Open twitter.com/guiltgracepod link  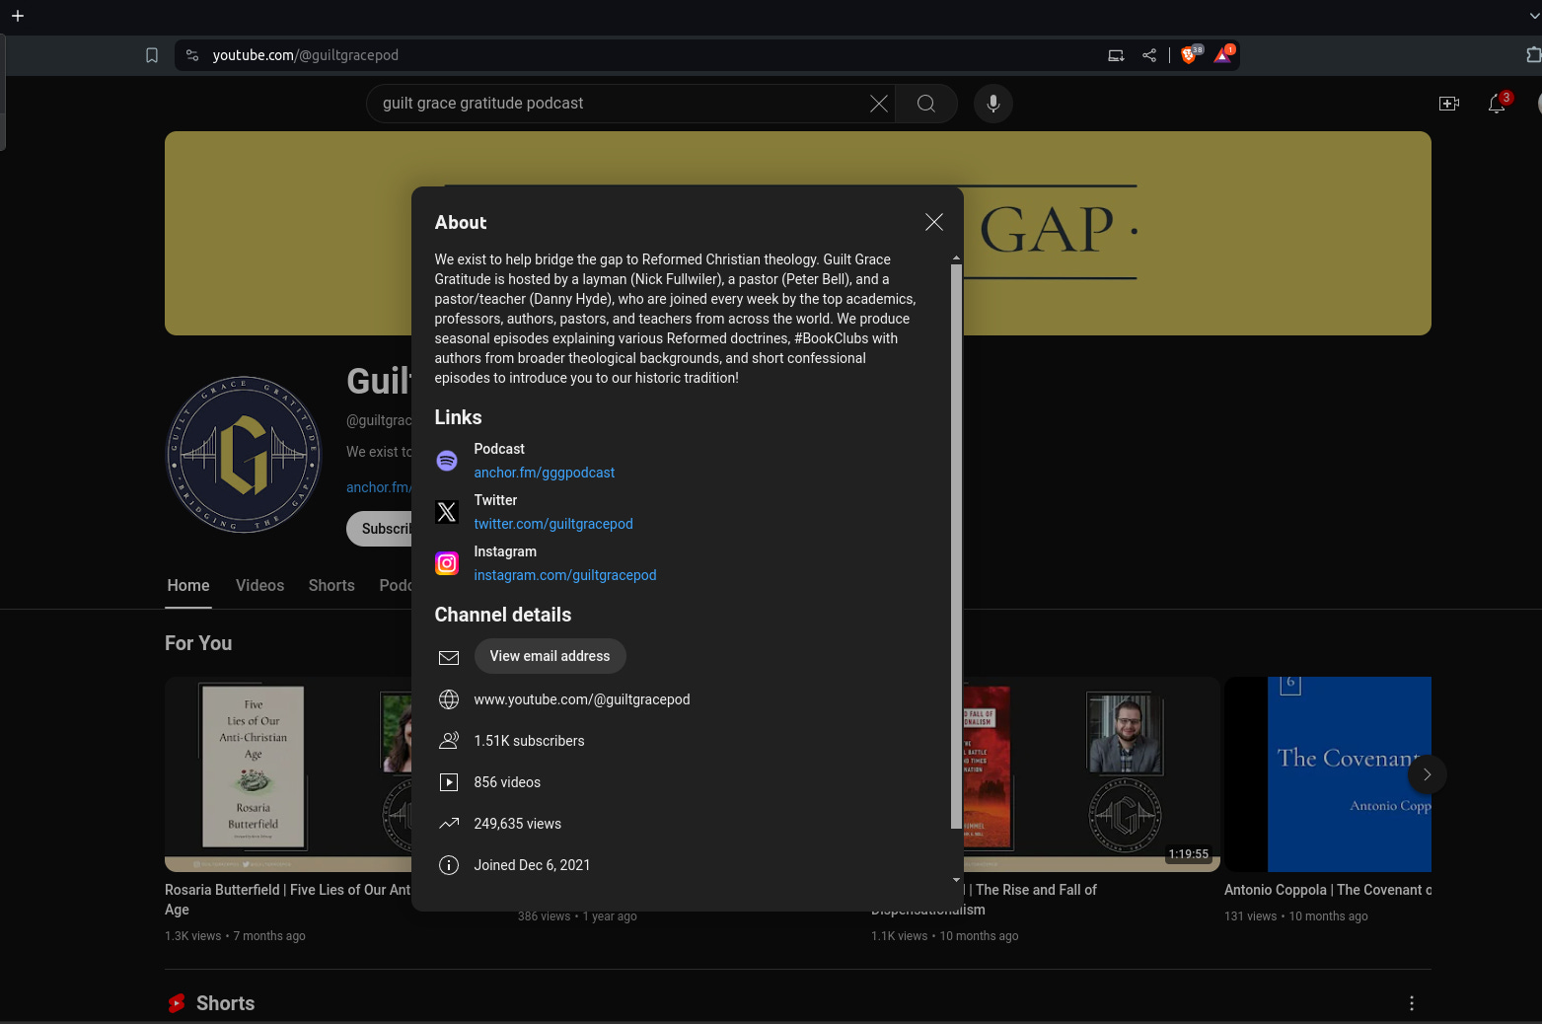(553, 524)
